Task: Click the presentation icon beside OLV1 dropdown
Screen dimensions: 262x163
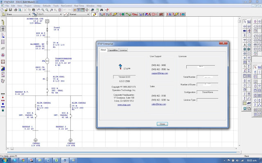Action: tap(34, 14)
